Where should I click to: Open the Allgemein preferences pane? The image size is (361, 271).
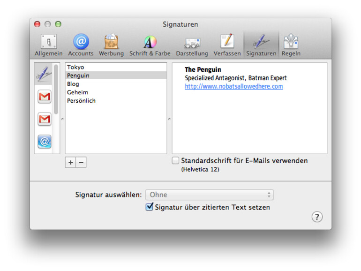49,45
